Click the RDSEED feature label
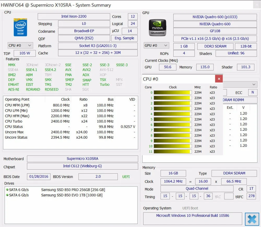The height and width of the screenshot is (227, 261). coord(51,89)
